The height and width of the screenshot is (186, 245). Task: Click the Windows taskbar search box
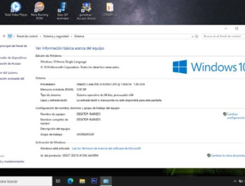click(x=26, y=181)
